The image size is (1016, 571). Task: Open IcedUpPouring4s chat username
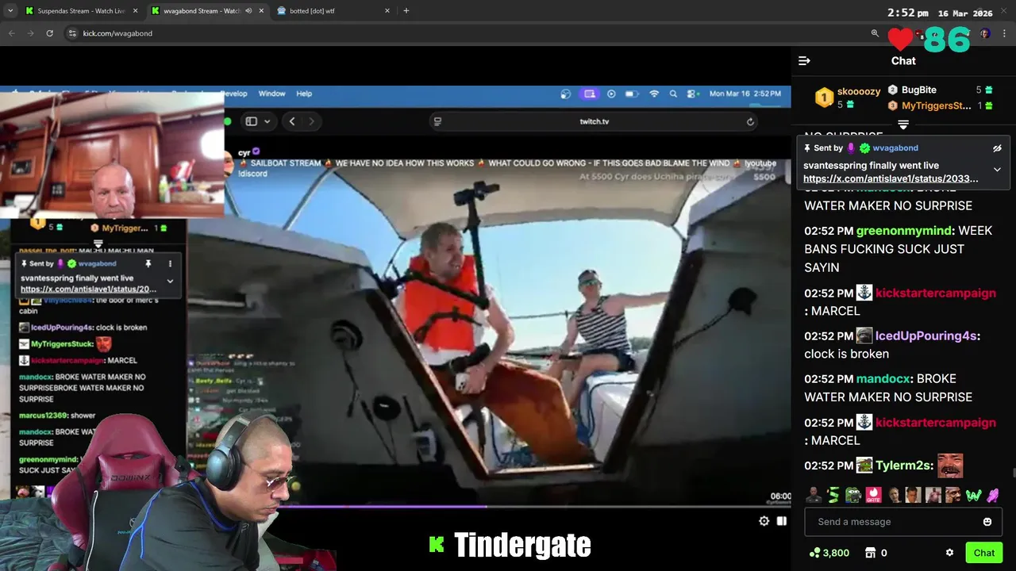tap(926, 336)
